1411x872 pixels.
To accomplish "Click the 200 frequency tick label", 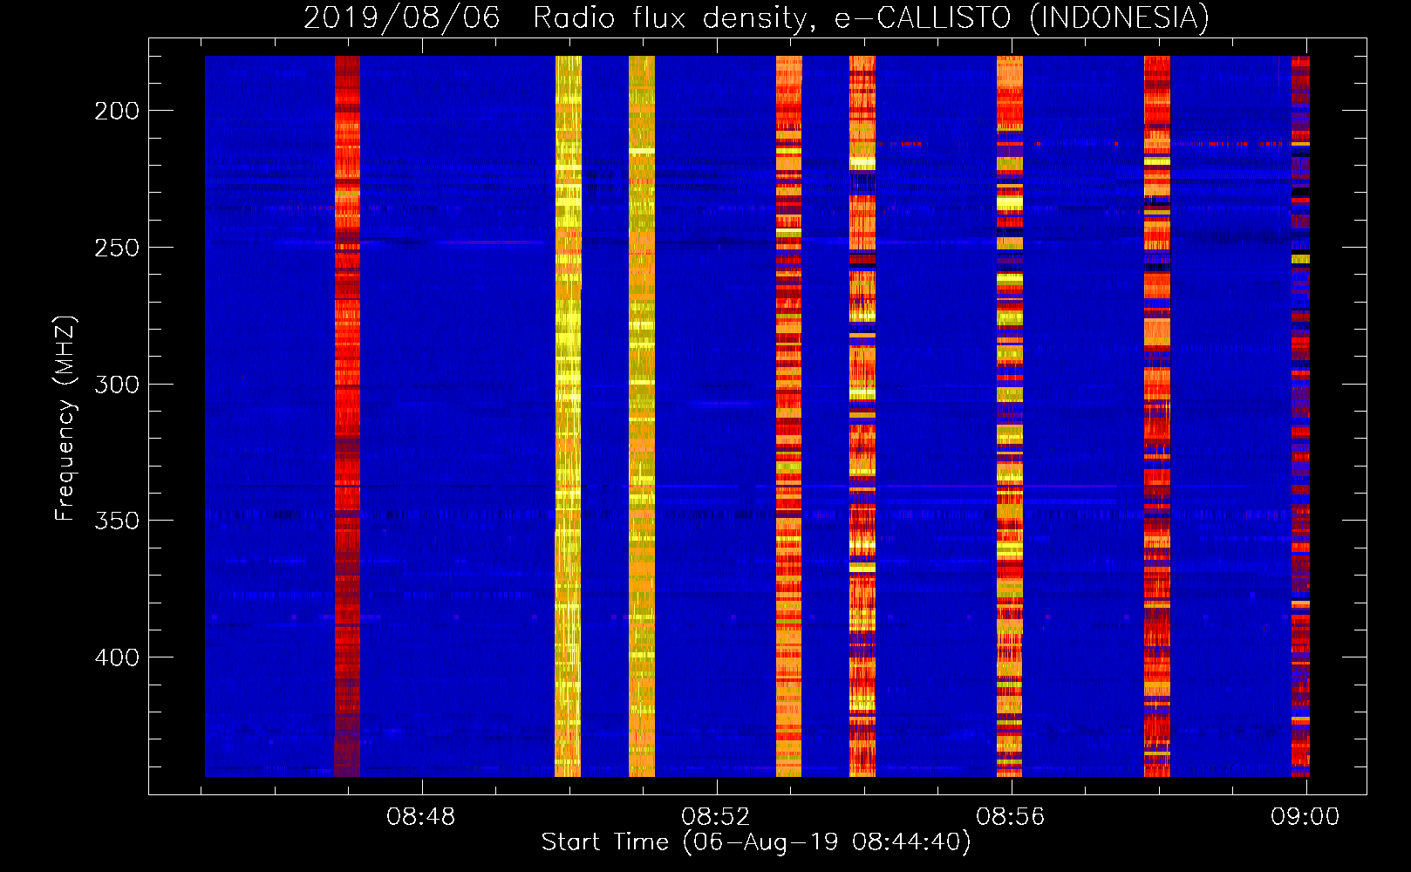I will coord(117,111).
